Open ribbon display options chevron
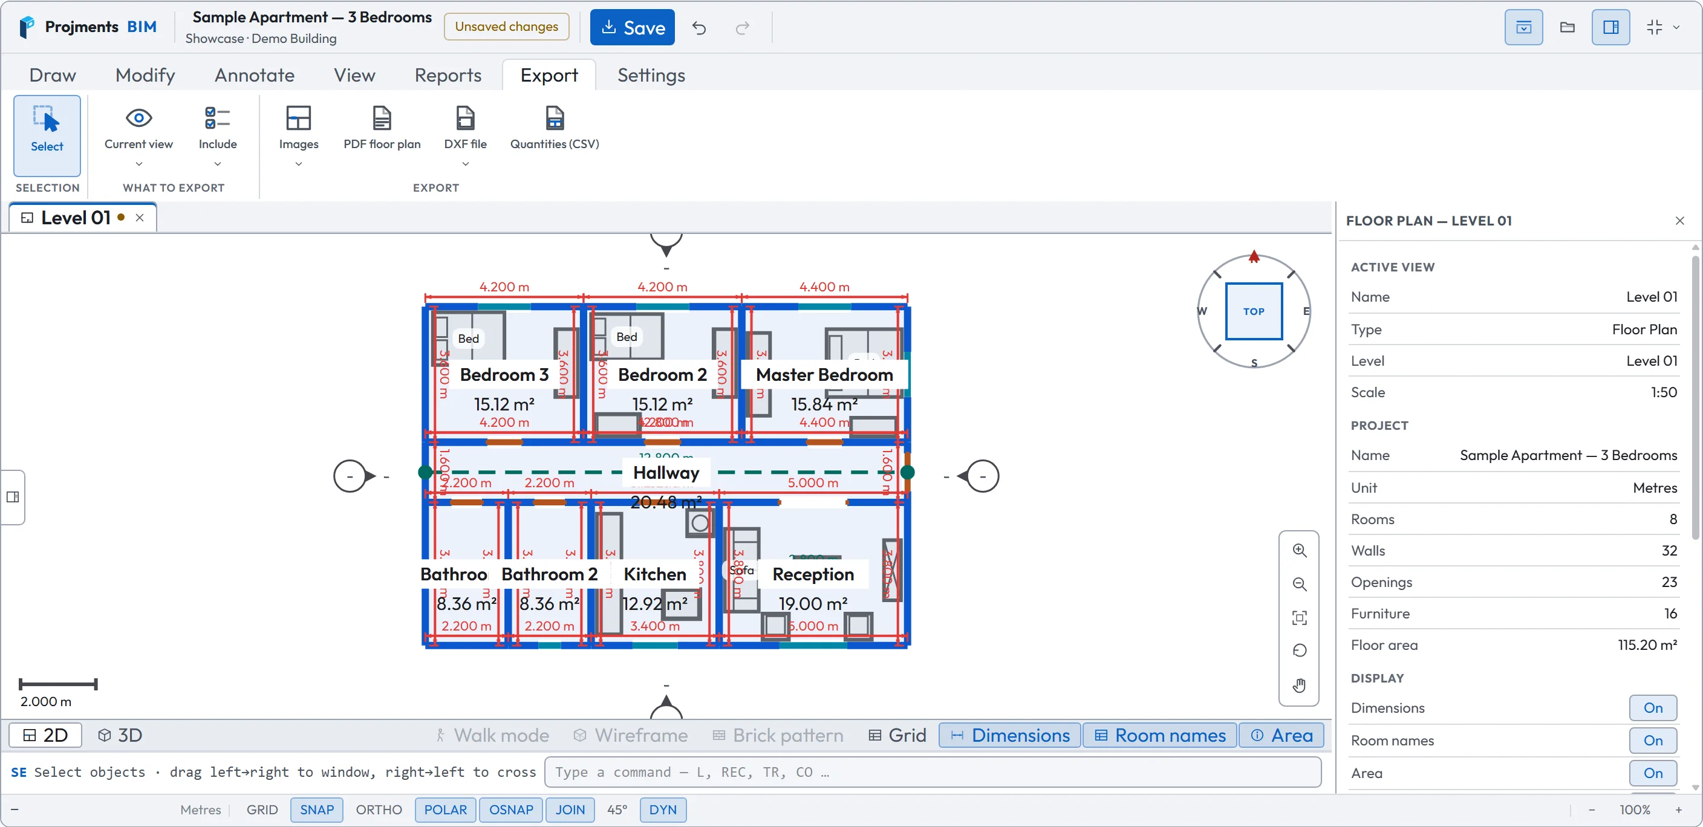Image resolution: width=1703 pixels, height=827 pixels. [x=1676, y=27]
